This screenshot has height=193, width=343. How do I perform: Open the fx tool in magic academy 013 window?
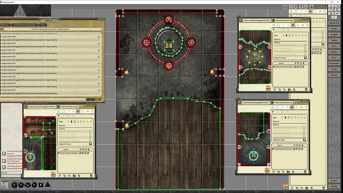(288, 25)
